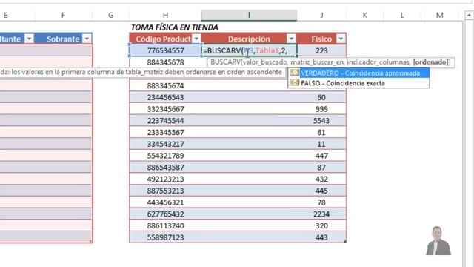Click the formula cell with =BUSCARV(
The image size is (474, 267).
[x=249, y=50]
